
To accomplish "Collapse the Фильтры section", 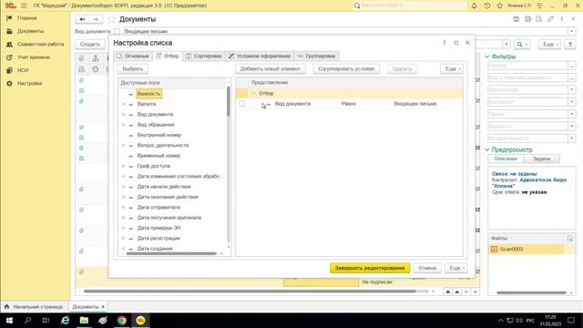I will (x=487, y=56).
